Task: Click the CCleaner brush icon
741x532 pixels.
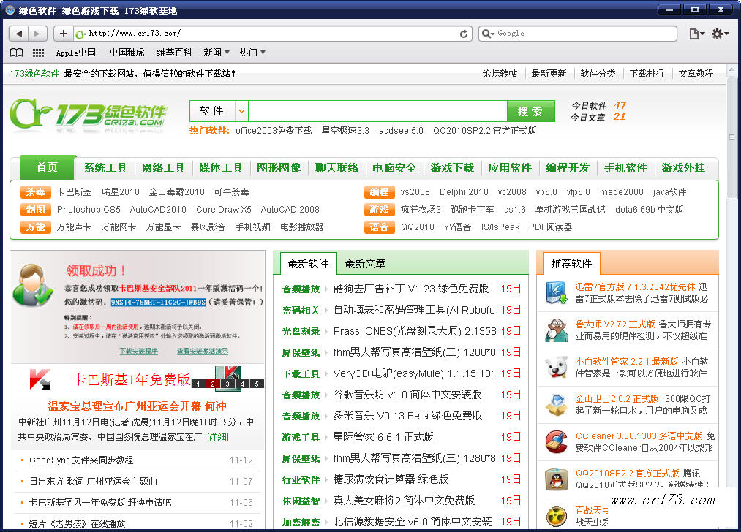Action: point(556,442)
